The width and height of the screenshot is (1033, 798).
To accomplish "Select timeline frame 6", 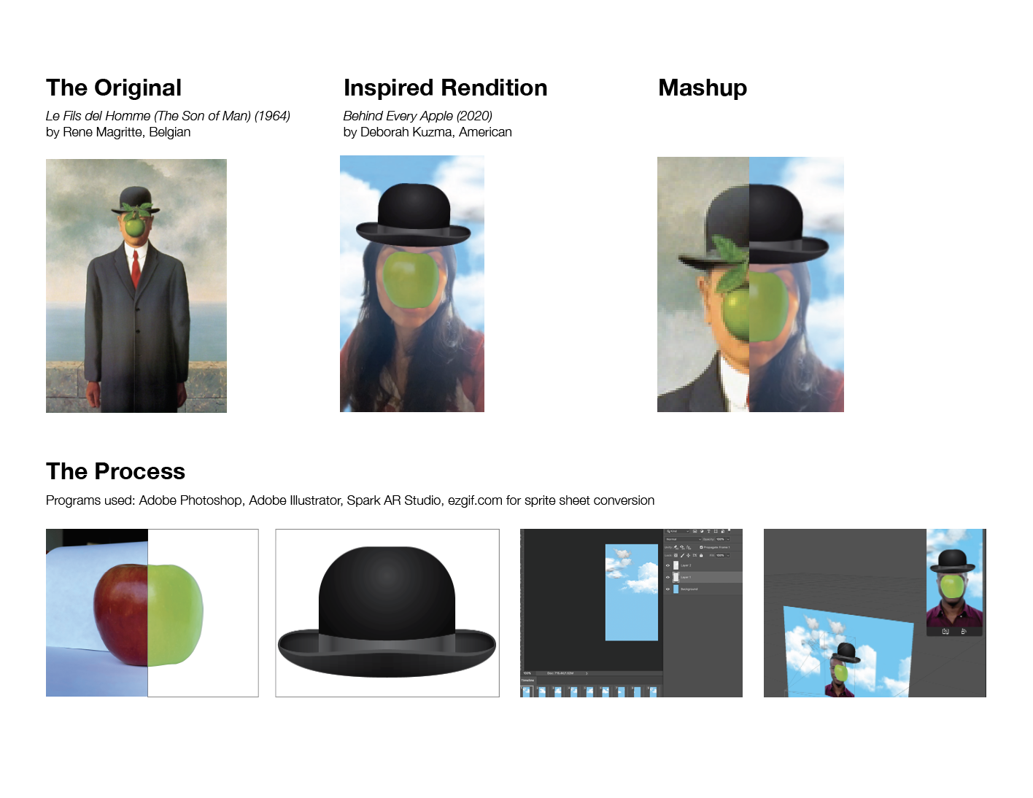I will (x=606, y=692).
